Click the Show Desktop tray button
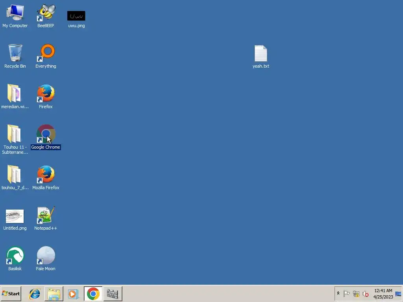The height and width of the screenshot is (302, 403). [399, 294]
